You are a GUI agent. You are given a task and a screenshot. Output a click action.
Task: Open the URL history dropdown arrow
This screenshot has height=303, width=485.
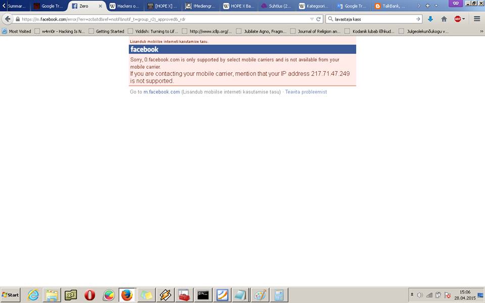[x=312, y=19]
